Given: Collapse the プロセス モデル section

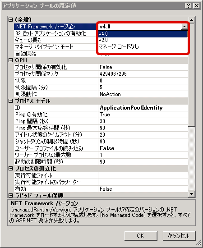Looking at the screenshot, I should [x=10, y=101].
